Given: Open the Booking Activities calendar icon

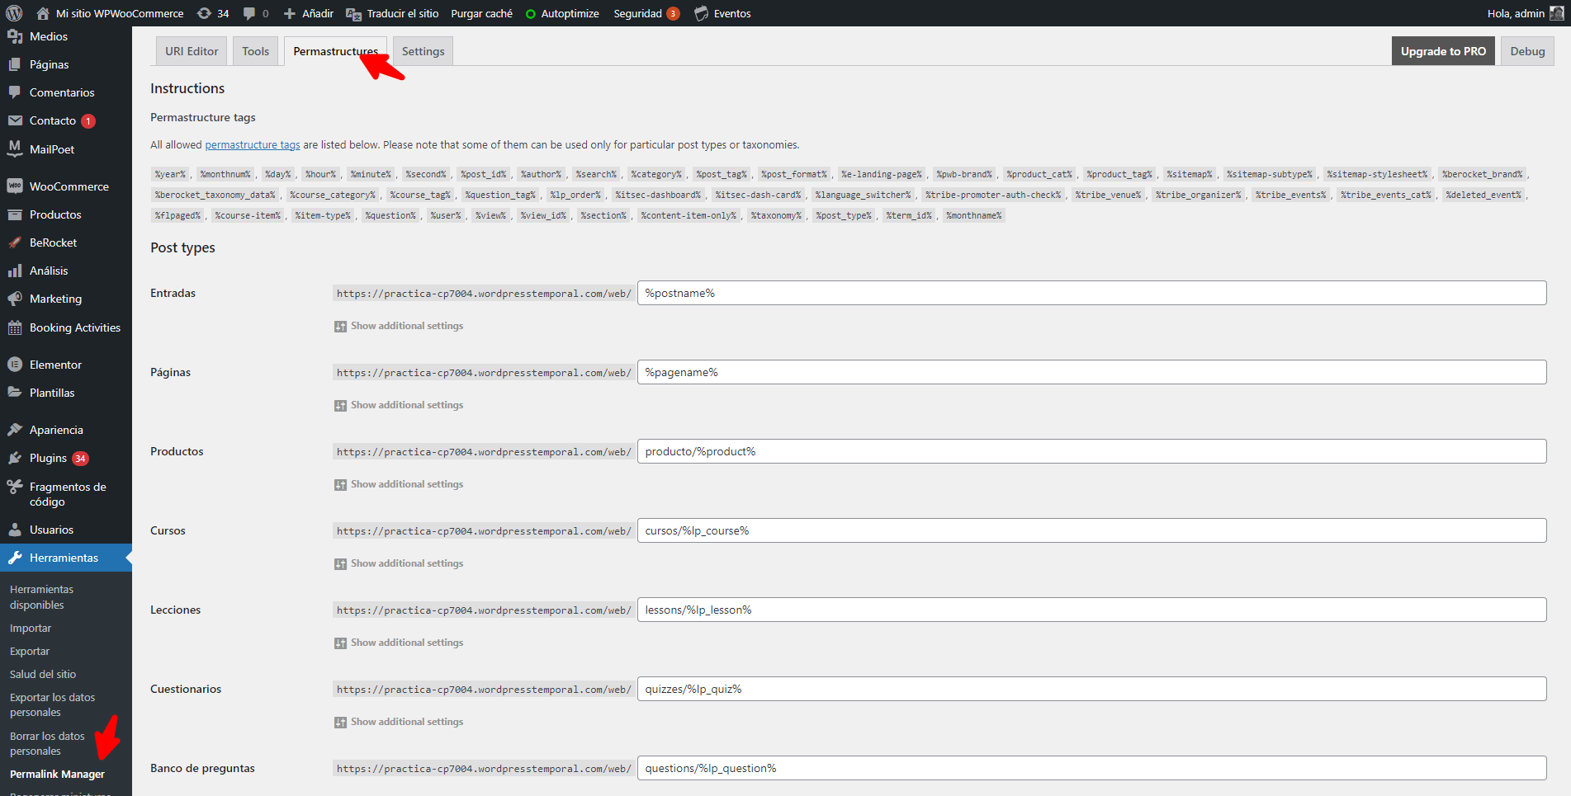Looking at the screenshot, I should pyautogui.click(x=15, y=327).
